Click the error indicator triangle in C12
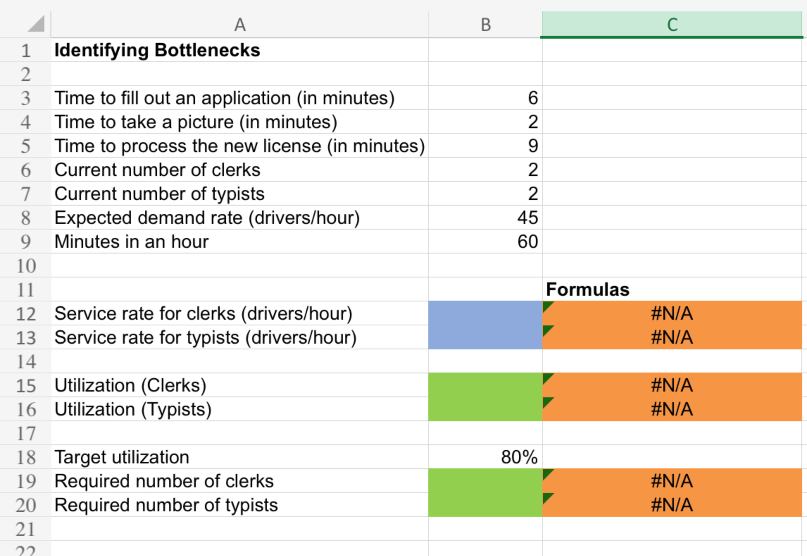 [x=547, y=306]
